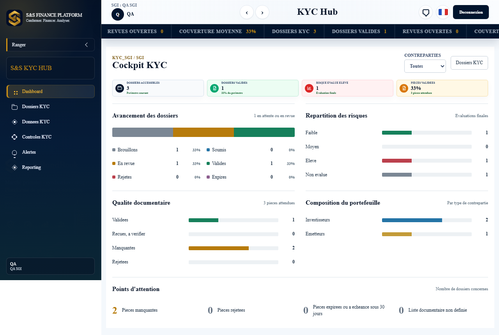499x335 pixels.
Task: Click the gray Brouillons progress segment
Action: (x=143, y=132)
